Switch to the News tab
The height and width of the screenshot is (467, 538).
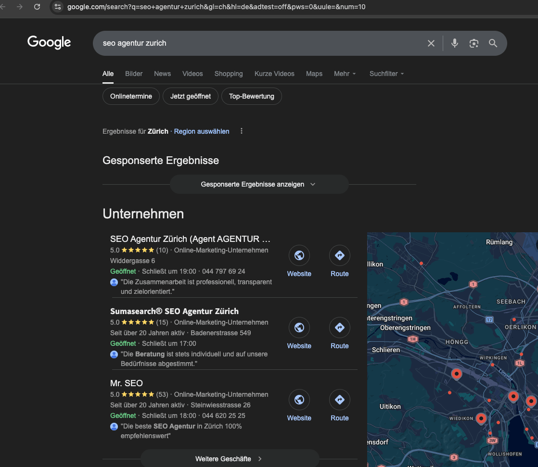pyautogui.click(x=162, y=74)
